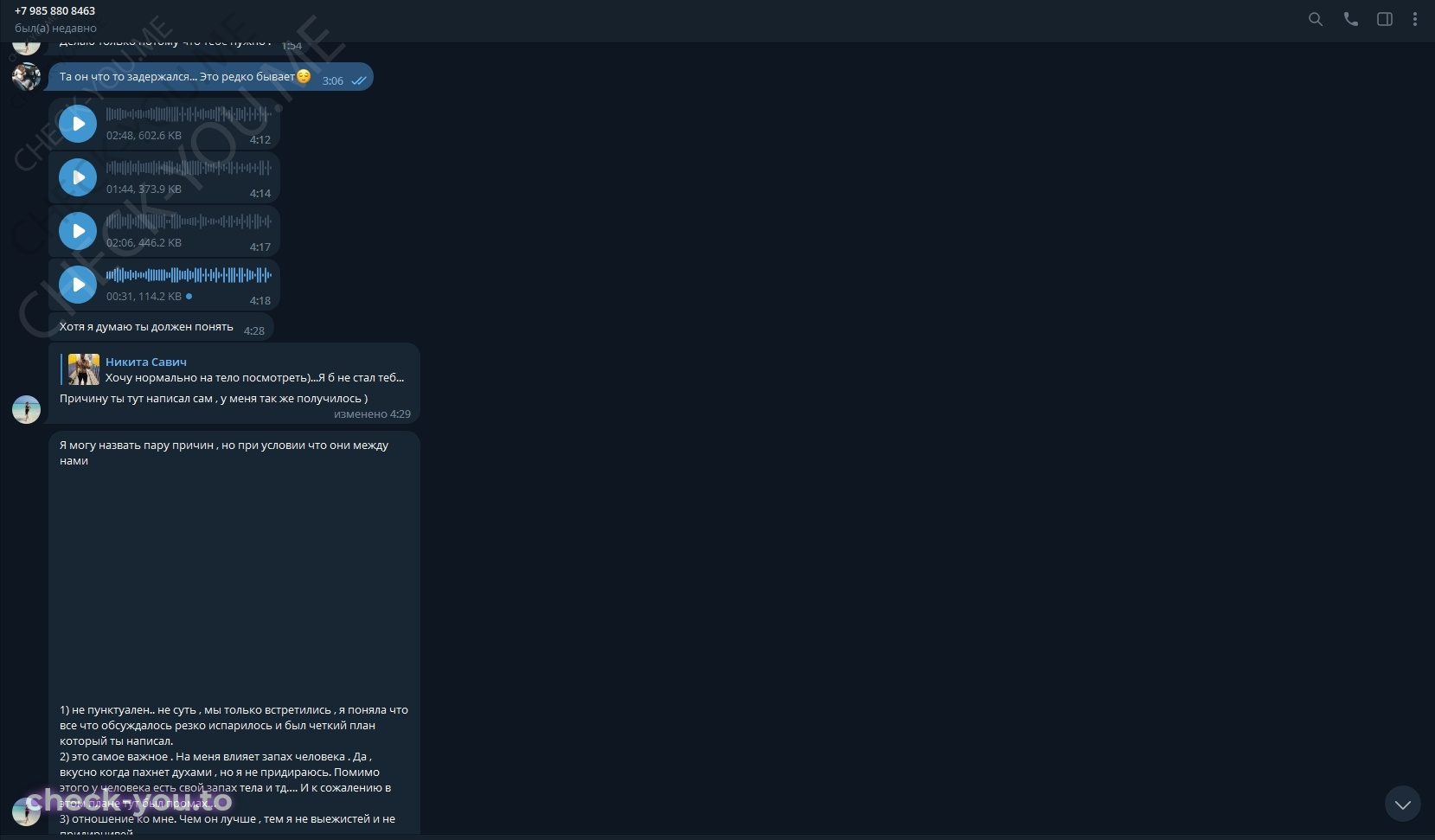Screen dimensions: 1435x840
Task: Select message 'Та он что то задержался...'
Action: click(210, 77)
